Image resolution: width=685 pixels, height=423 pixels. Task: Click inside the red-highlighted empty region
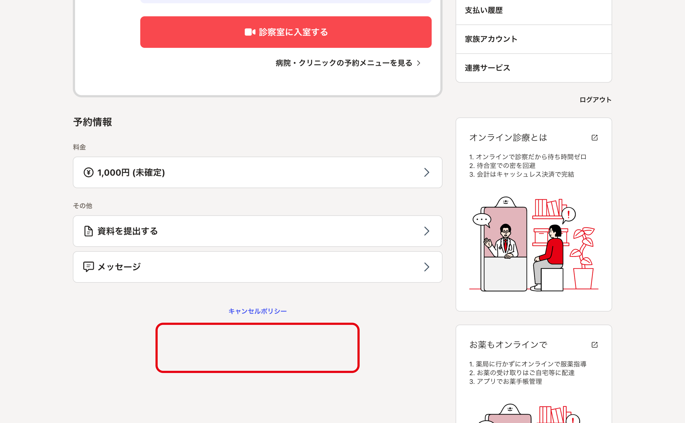pyautogui.click(x=257, y=348)
